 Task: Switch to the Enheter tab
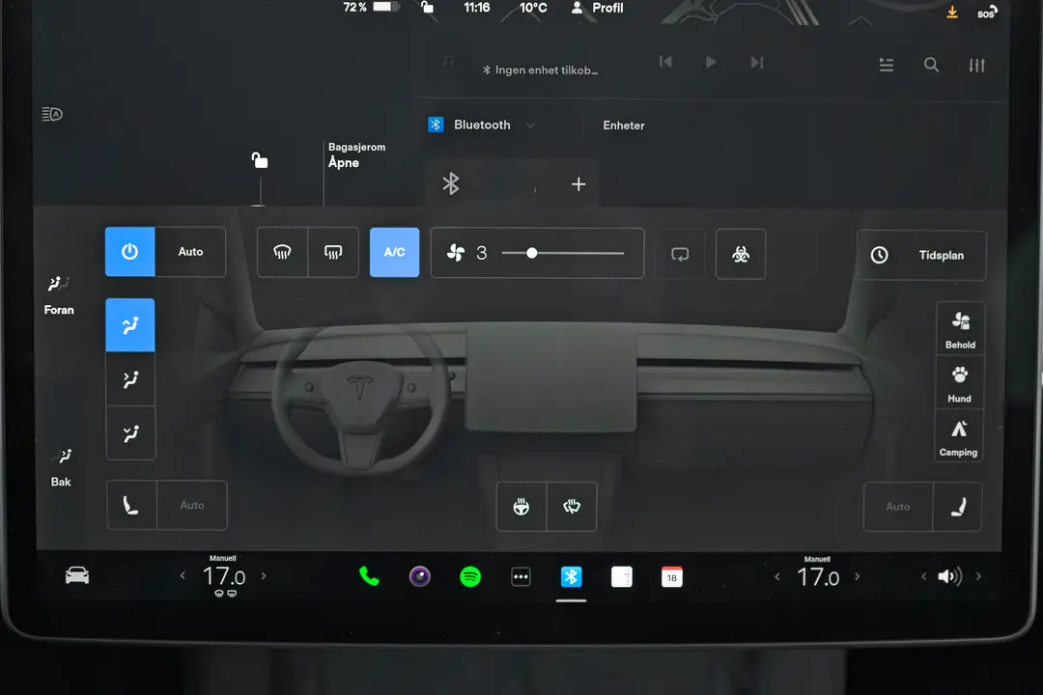[x=623, y=125]
